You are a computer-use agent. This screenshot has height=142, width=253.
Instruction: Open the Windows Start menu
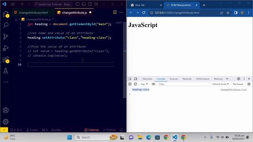(x=70, y=137)
